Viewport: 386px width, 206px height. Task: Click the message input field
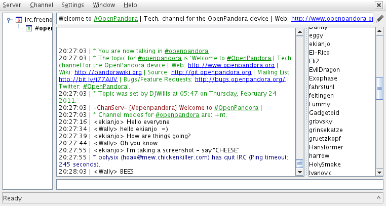(x=219, y=185)
